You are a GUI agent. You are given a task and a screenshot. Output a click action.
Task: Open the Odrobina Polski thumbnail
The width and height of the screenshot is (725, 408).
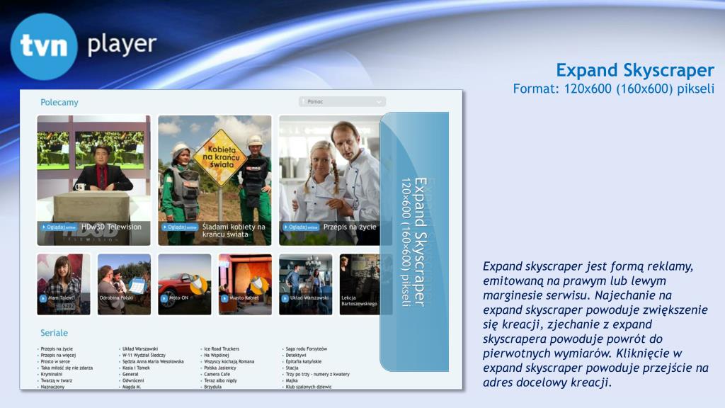click(x=124, y=284)
